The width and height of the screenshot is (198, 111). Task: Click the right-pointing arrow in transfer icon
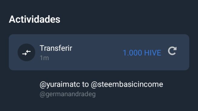pos(24,54)
